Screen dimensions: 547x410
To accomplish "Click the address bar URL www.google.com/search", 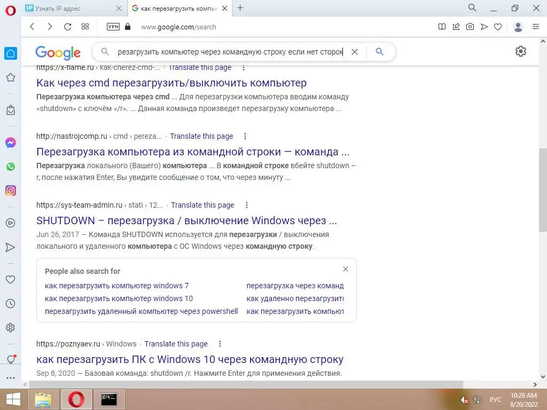I will point(178,27).
